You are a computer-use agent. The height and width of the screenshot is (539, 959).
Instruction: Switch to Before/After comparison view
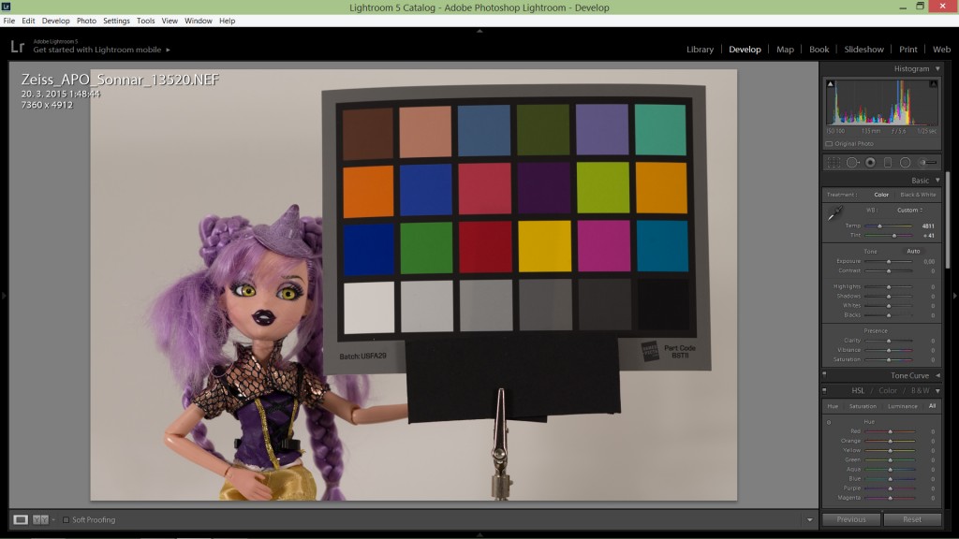[x=40, y=519]
